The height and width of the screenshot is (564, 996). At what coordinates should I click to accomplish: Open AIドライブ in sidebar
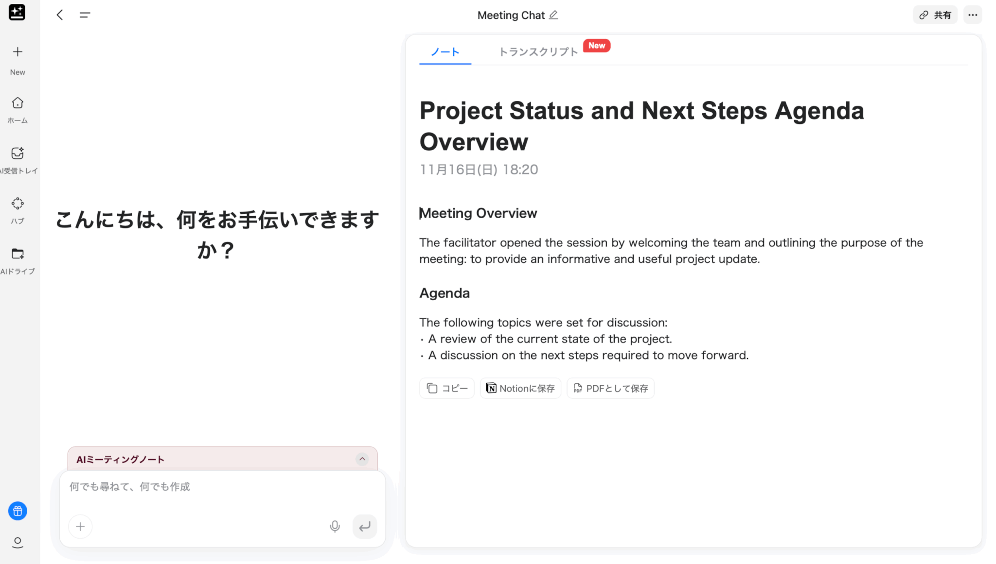coord(18,254)
